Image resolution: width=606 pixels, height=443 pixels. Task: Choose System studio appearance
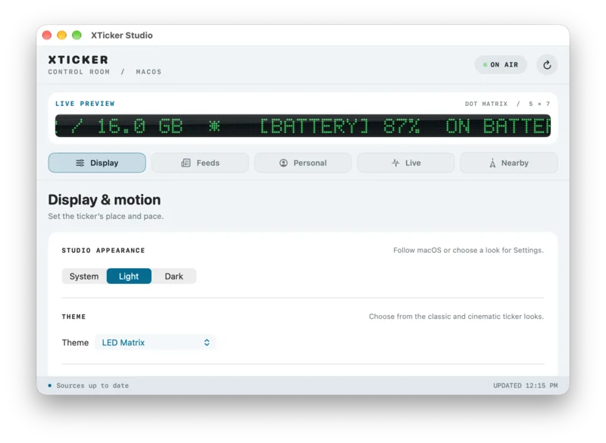[x=84, y=276]
